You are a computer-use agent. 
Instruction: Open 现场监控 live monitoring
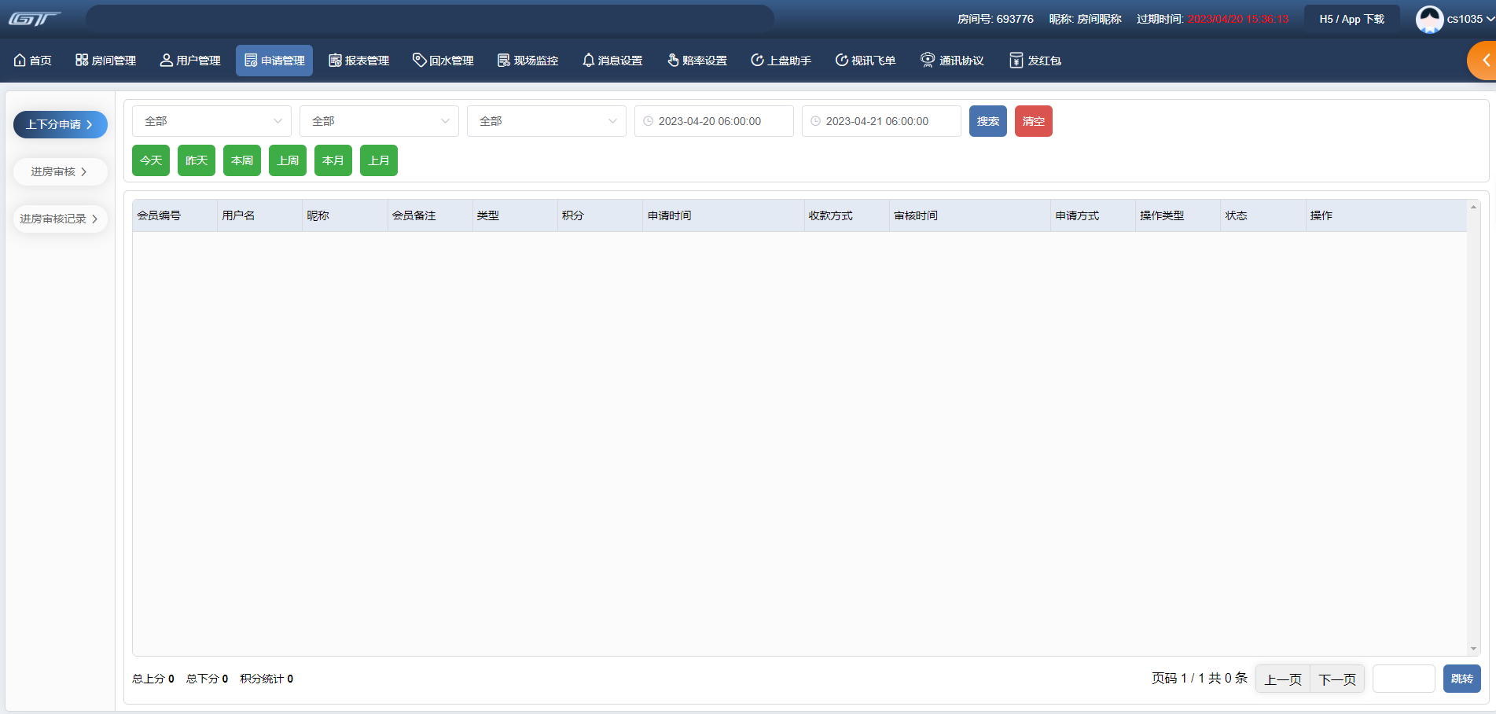click(x=527, y=61)
